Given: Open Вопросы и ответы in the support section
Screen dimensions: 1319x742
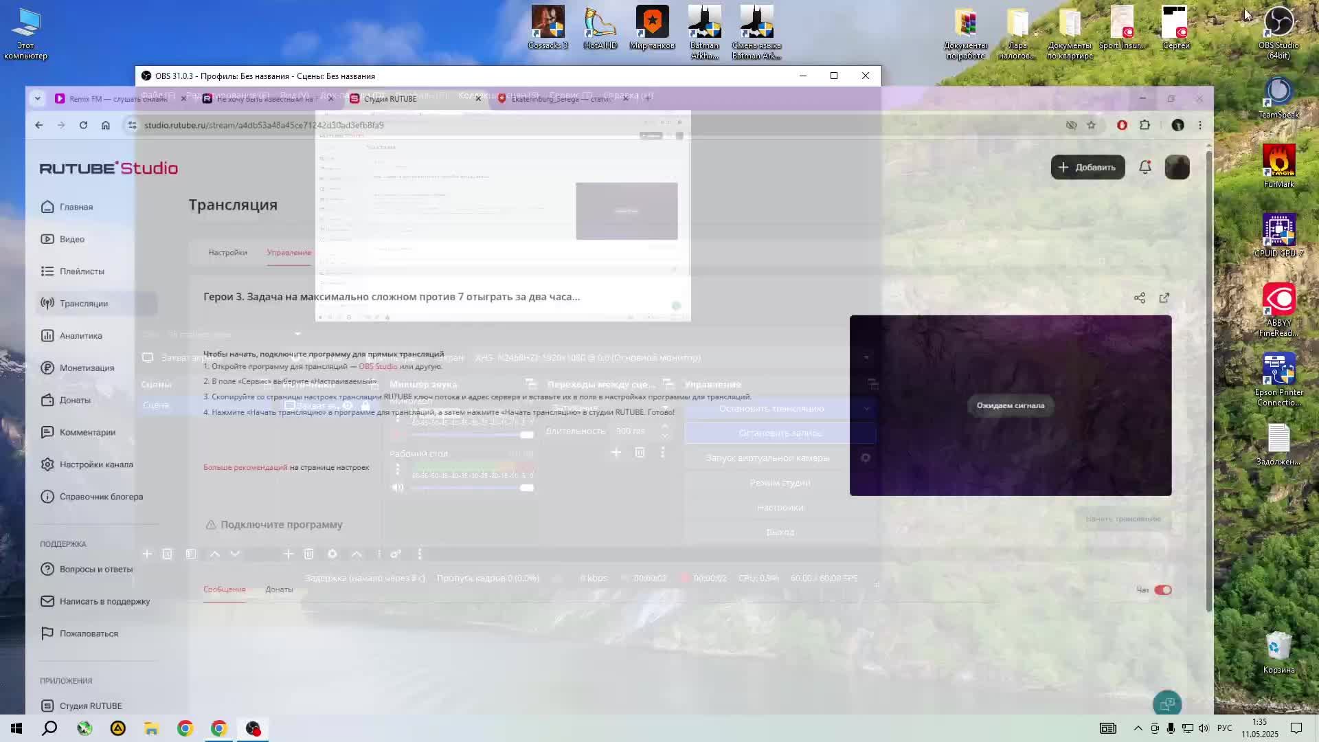Looking at the screenshot, I should click(x=96, y=569).
